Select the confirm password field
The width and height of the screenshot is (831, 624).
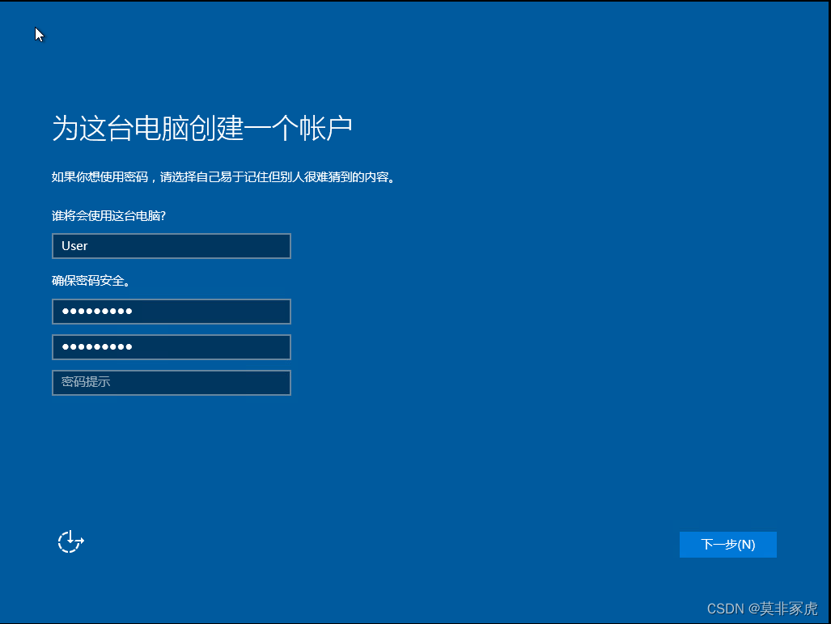pyautogui.click(x=172, y=347)
